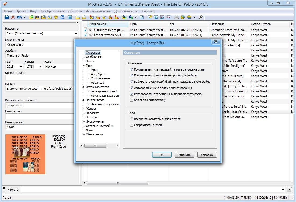The height and width of the screenshot is (202, 296).
Task: Open the Год dropdown showing 2016
Action: click(21, 67)
